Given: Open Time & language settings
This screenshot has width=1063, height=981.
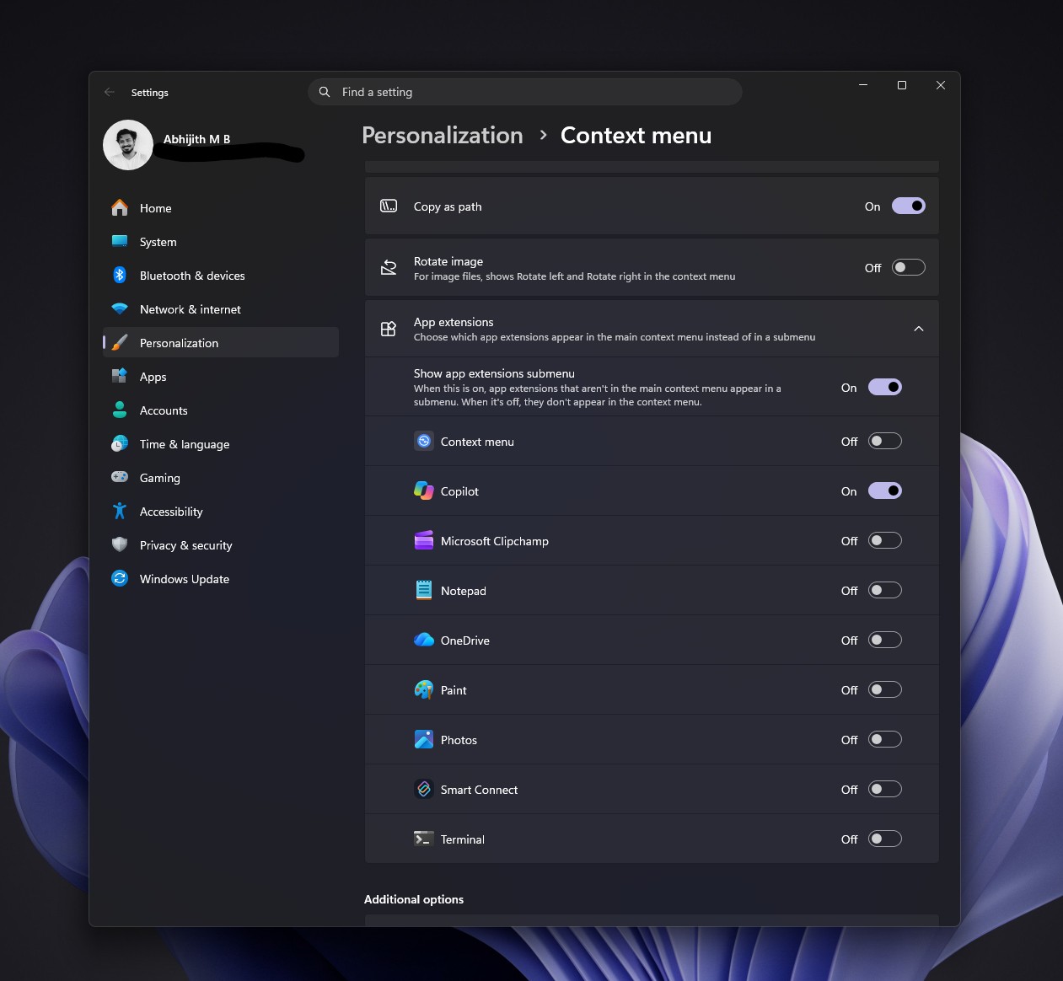Looking at the screenshot, I should 221,443.
